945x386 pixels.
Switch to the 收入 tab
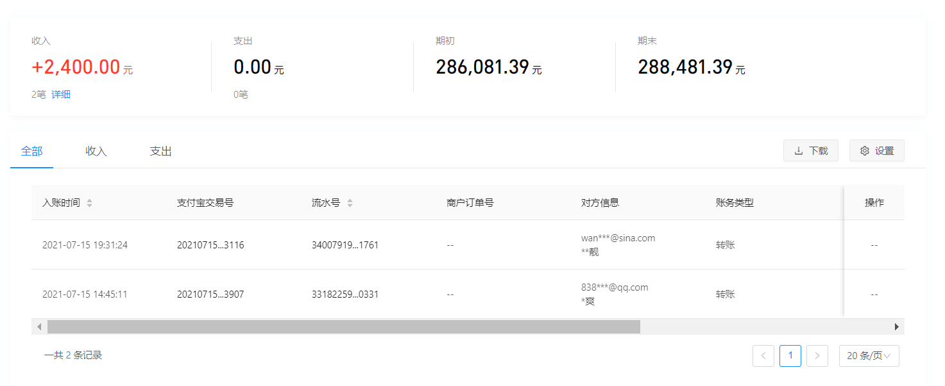[x=96, y=152]
